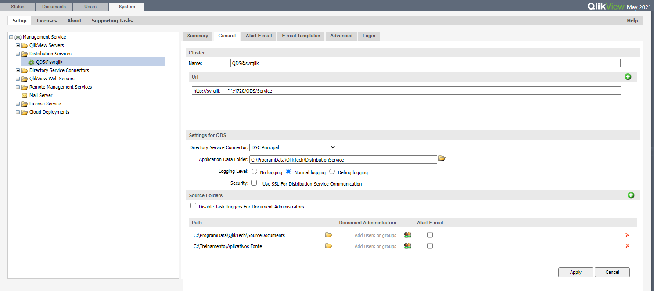Add users or groups for SourceDocuments
Image resolution: width=654 pixels, height=291 pixels.
tap(375, 235)
